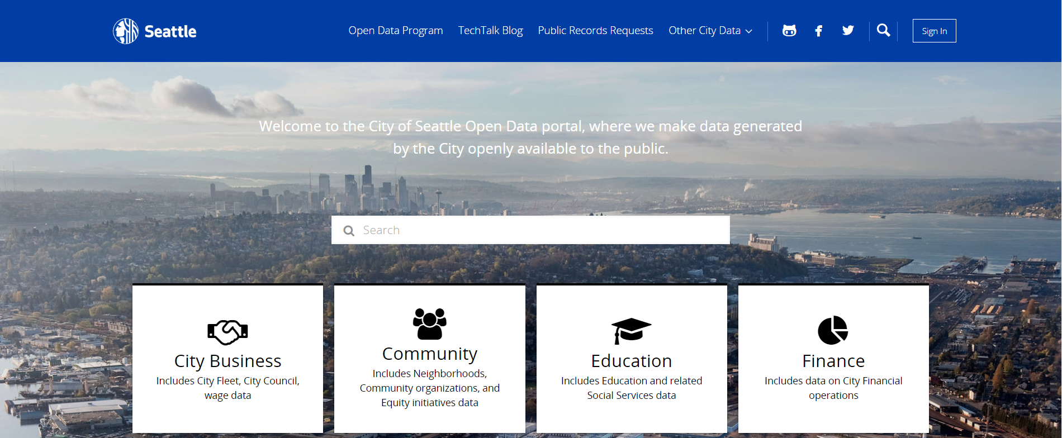1062x438 pixels.
Task: Open the Education category heading
Action: pos(632,361)
